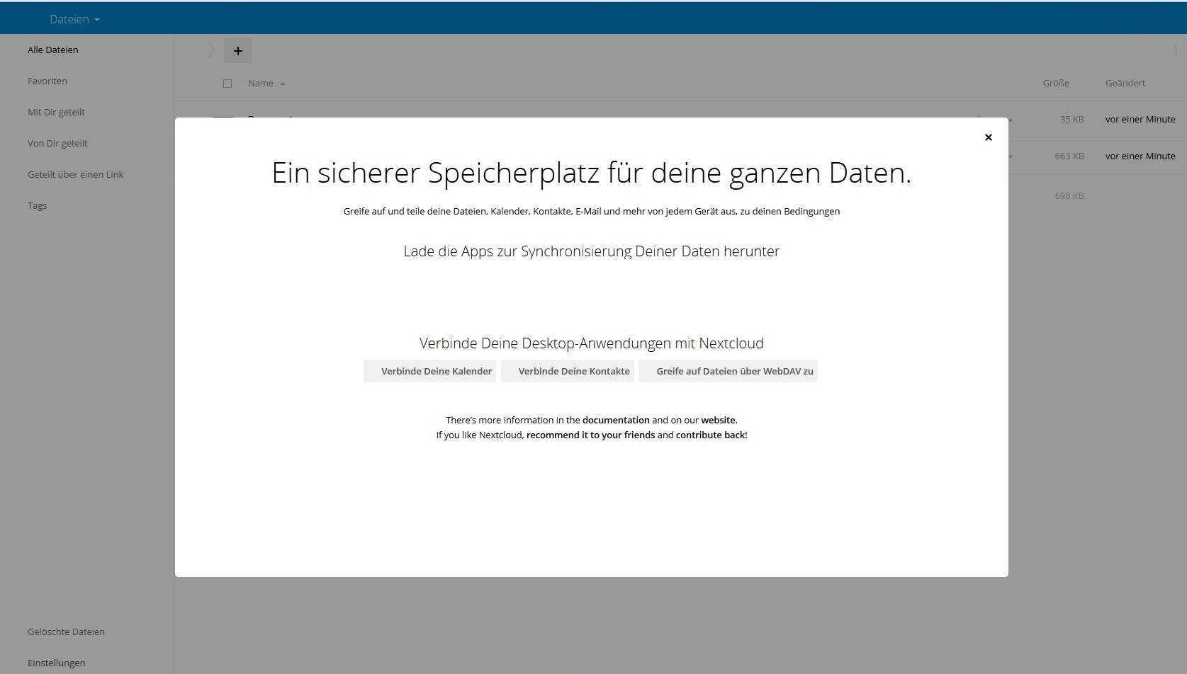The width and height of the screenshot is (1187, 674).
Task: Open Geteilt über einen Link section
Action: (75, 174)
